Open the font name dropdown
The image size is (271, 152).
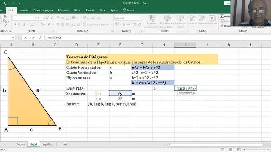pyautogui.click(x=34, y=18)
